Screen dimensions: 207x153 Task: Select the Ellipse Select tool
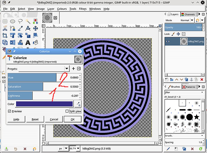(x=12, y=21)
